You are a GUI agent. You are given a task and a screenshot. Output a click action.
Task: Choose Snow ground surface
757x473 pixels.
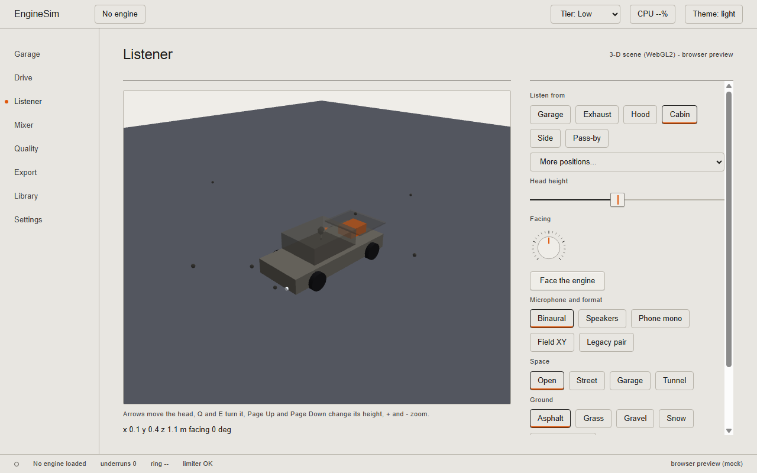click(x=676, y=419)
